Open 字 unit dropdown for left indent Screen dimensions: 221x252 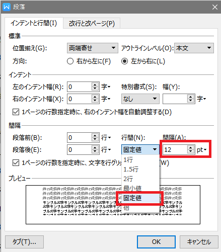pos(106,87)
